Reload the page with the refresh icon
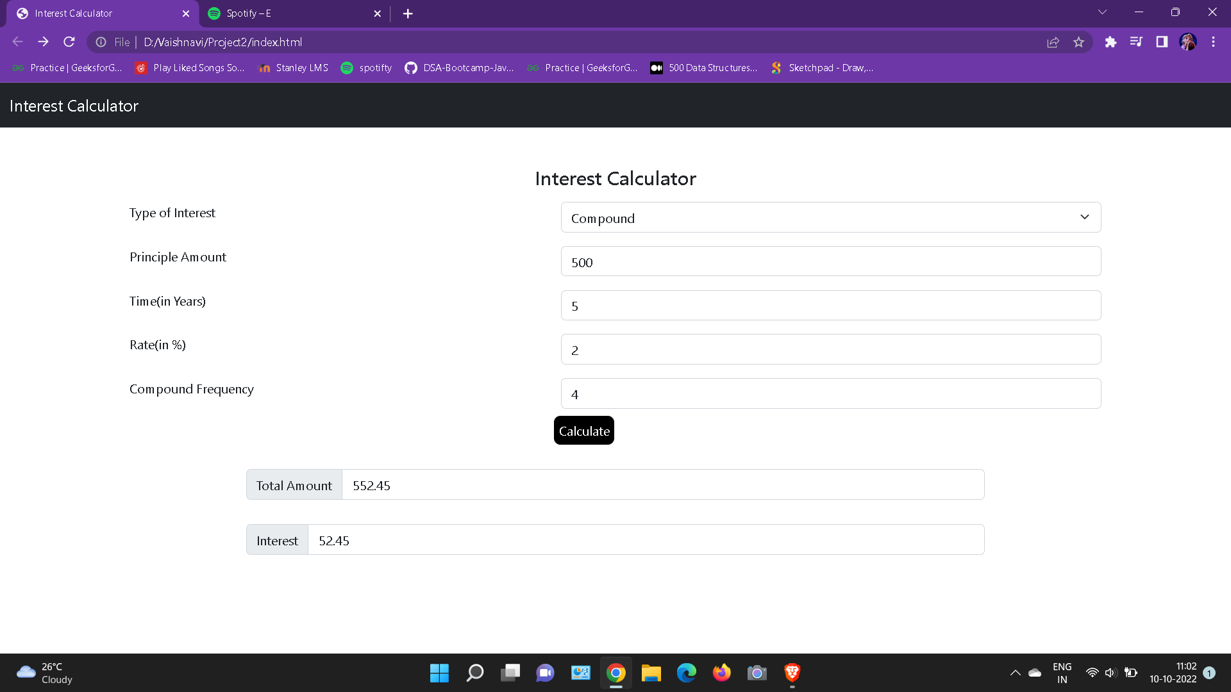 (x=69, y=42)
